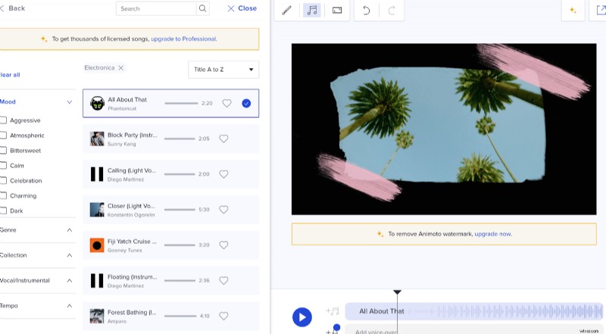
Task: Seek the All About That preview bar
Action: coord(181,103)
